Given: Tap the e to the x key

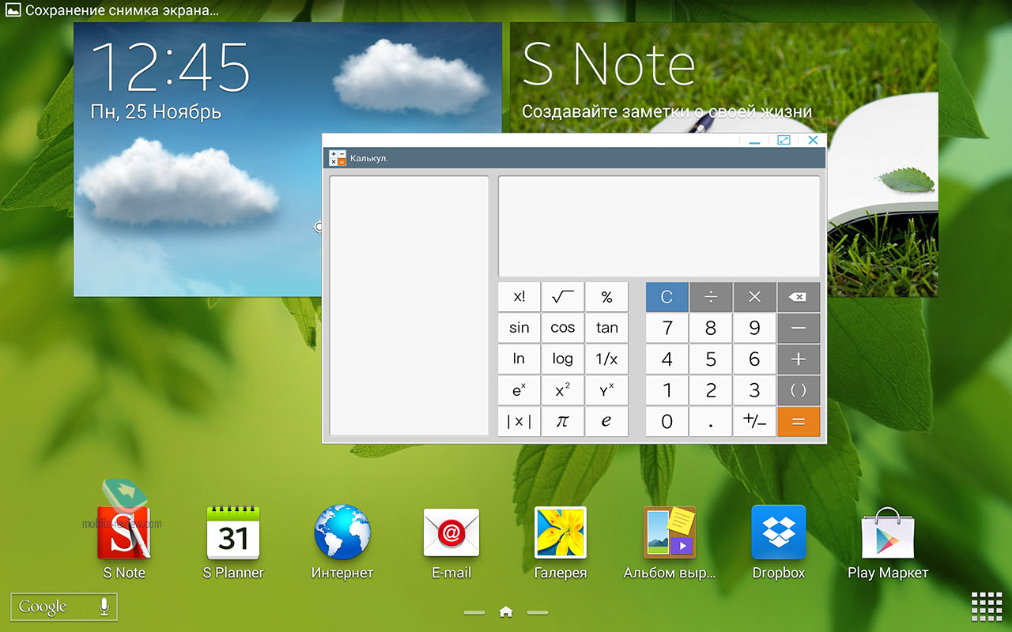Looking at the screenshot, I should coord(519,390).
